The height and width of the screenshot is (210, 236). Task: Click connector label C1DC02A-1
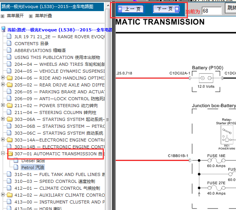tap(180, 73)
